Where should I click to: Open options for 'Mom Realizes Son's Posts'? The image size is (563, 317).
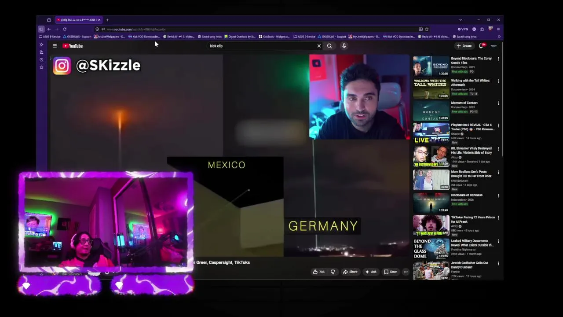(498, 172)
